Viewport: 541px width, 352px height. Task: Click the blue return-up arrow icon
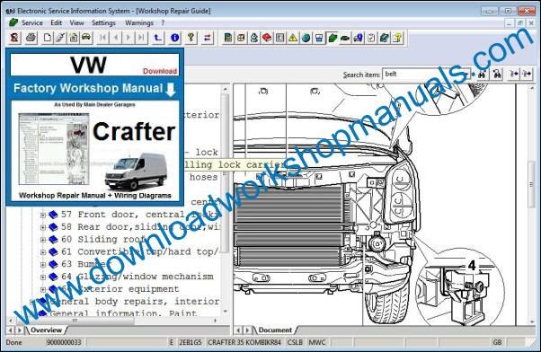(157, 38)
